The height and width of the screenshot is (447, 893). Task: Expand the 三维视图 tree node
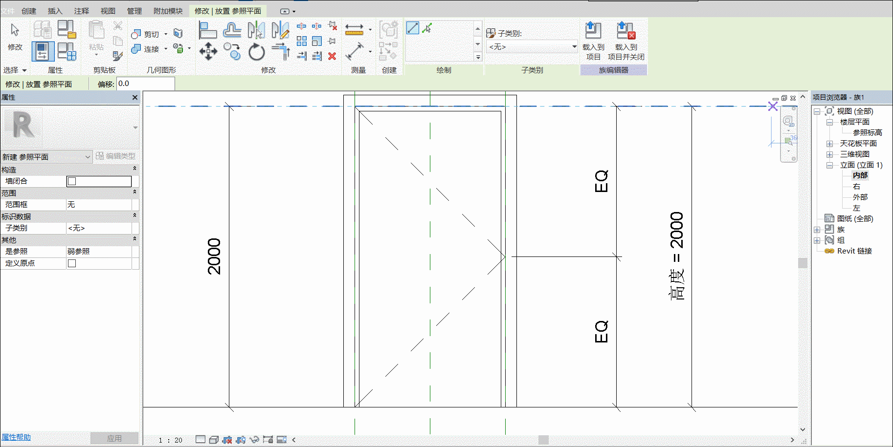829,154
